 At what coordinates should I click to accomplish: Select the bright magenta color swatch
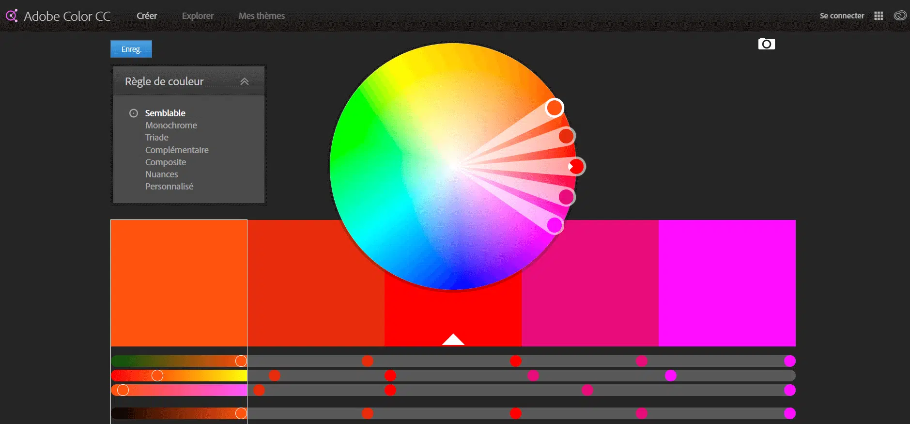726,283
